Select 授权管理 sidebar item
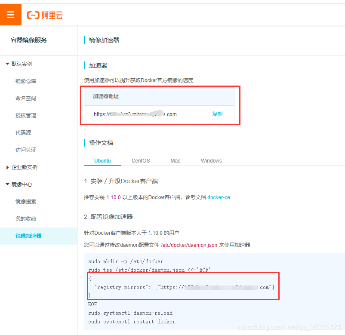Viewport: 345px width, 335px height. (26, 116)
